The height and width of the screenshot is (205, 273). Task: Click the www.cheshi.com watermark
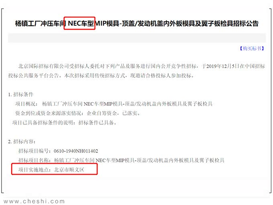34,201
